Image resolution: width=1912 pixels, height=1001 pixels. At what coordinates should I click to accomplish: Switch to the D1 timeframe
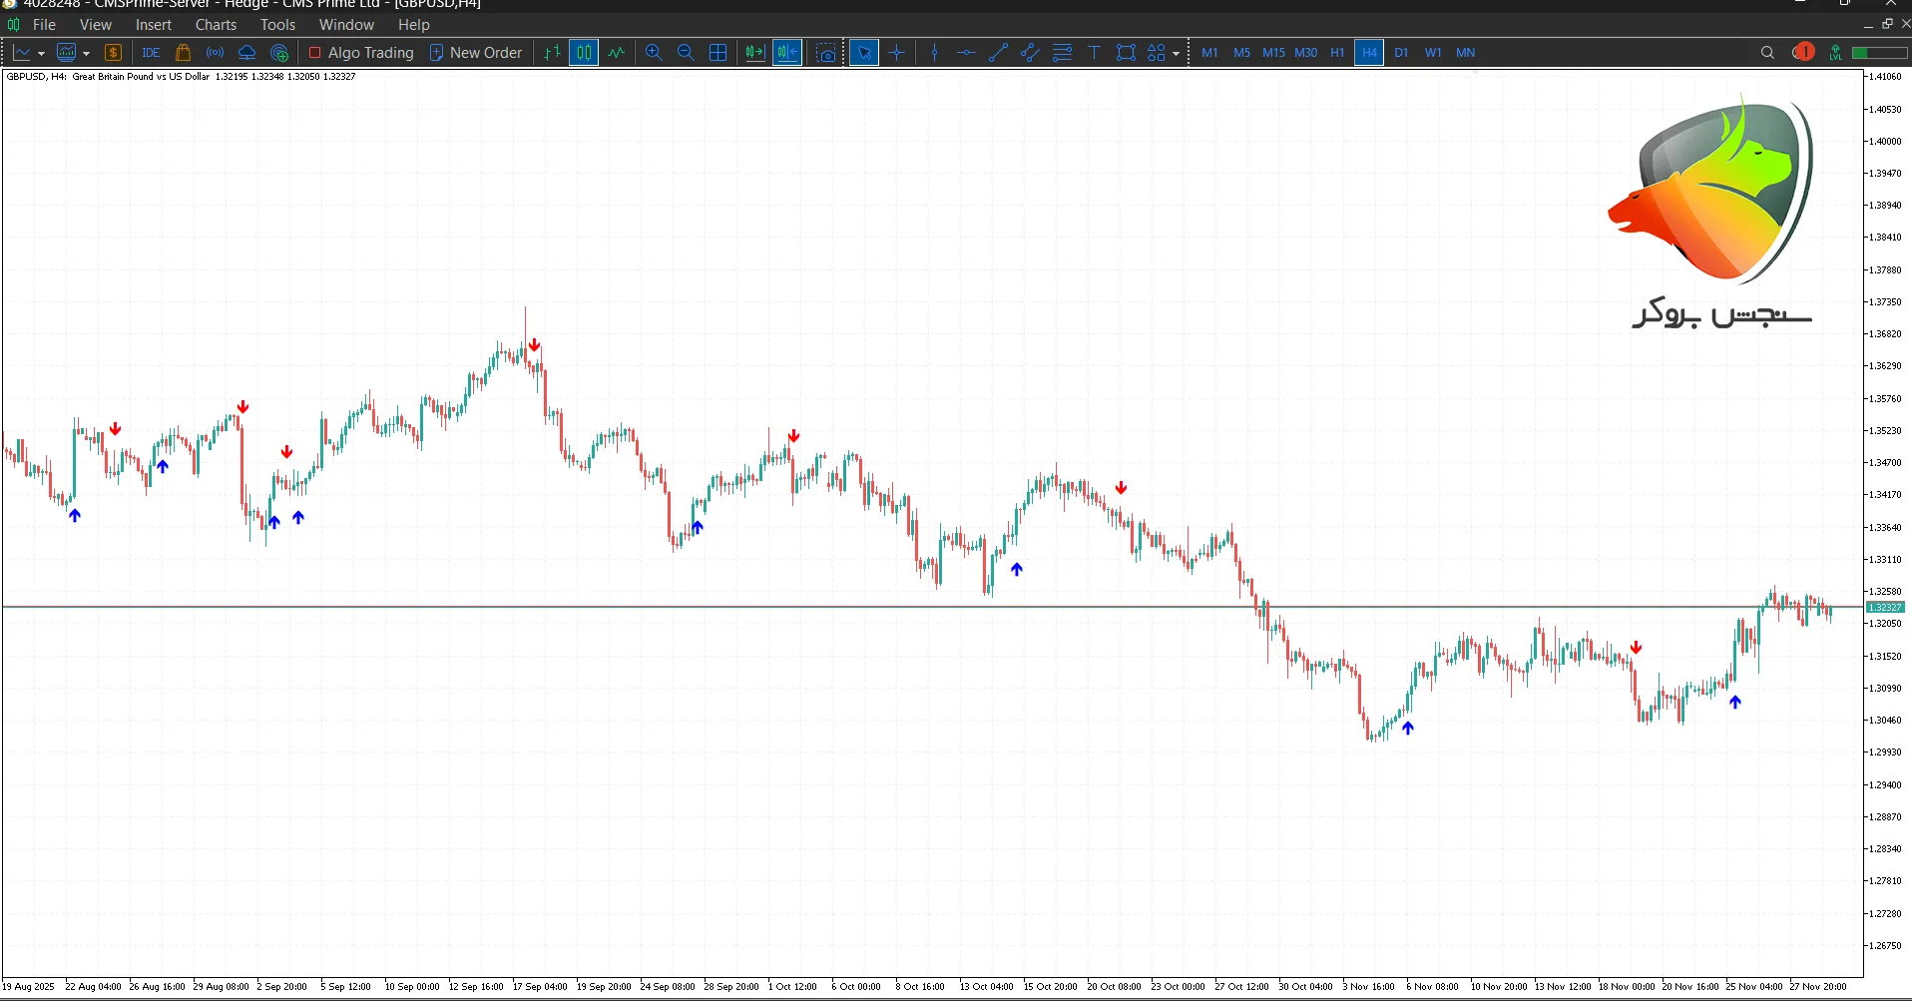point(1401,53)
